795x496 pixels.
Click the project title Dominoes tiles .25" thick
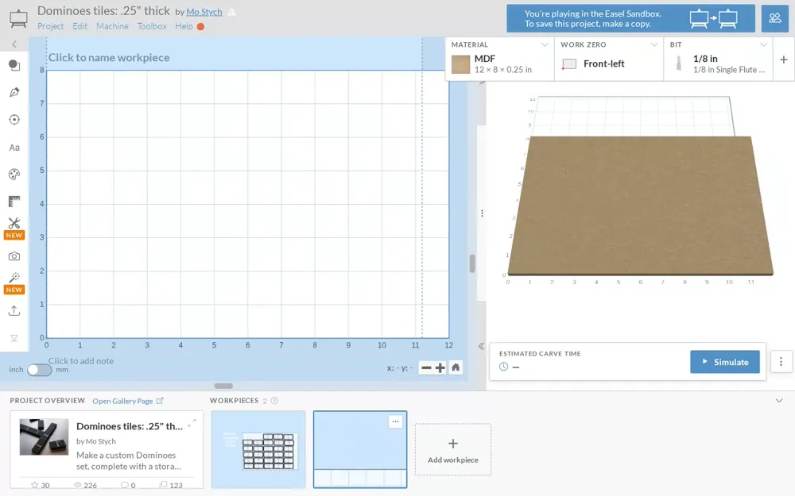[x=103, y=10]
